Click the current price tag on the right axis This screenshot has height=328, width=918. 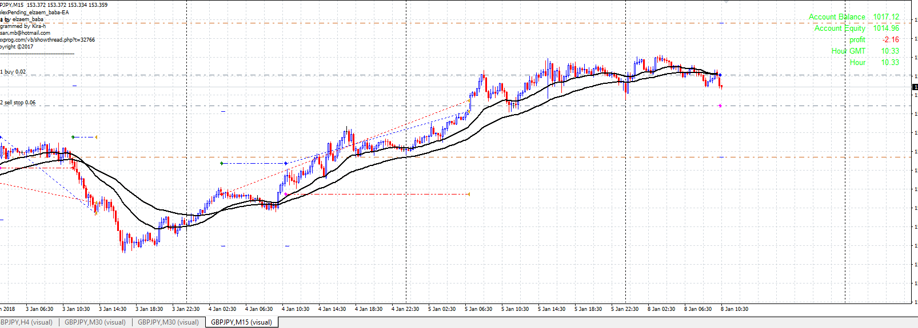point(915,87)
